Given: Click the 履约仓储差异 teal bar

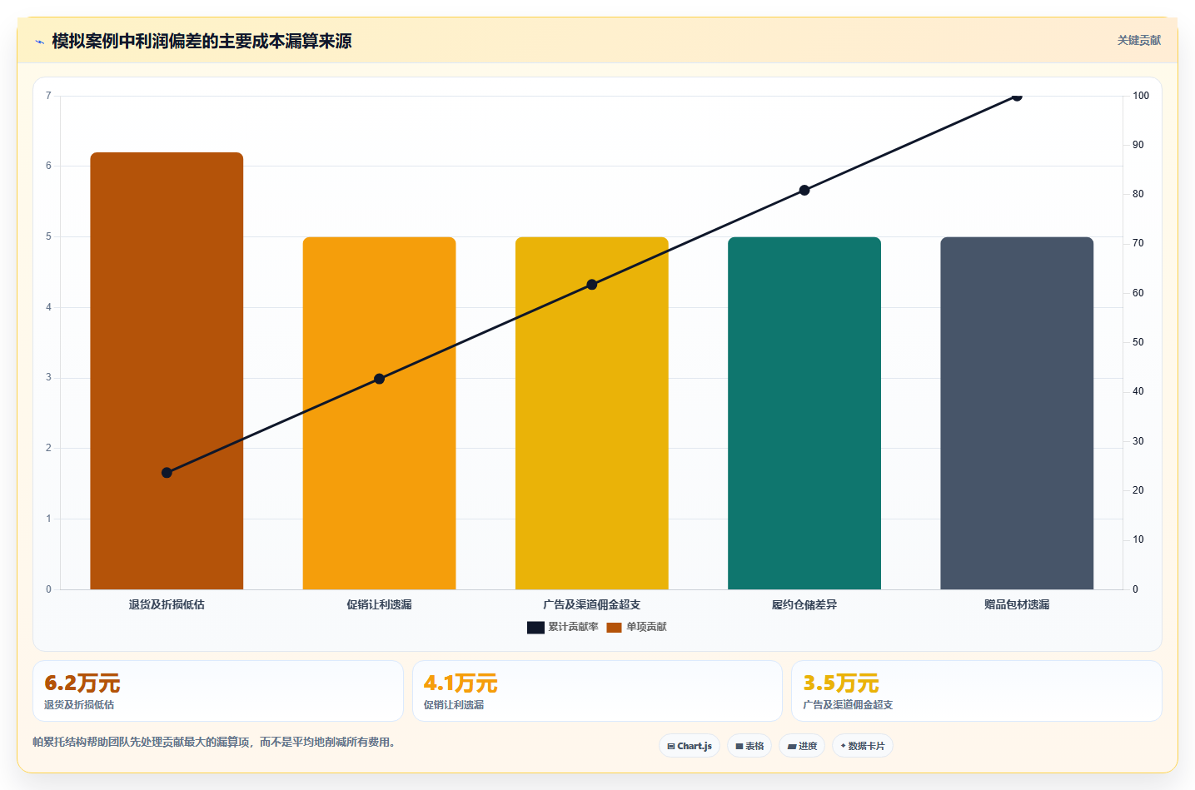Looking at the screenshot, I should pos(804,413).
